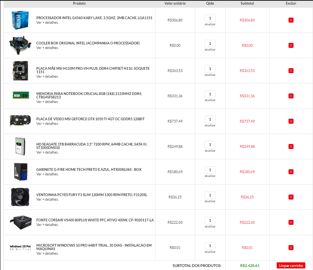313x270 pixels.
Task: Click atualizar for the Crucial memory
Action: click(x=210, y=100)
